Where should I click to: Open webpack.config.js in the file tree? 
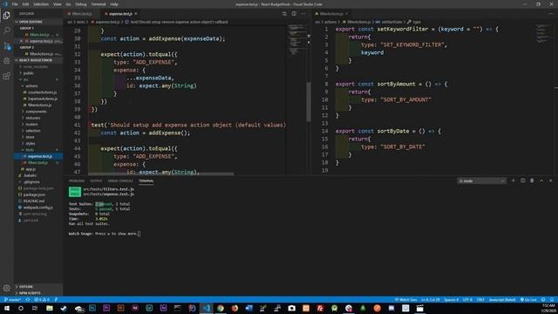pos(38,208)
